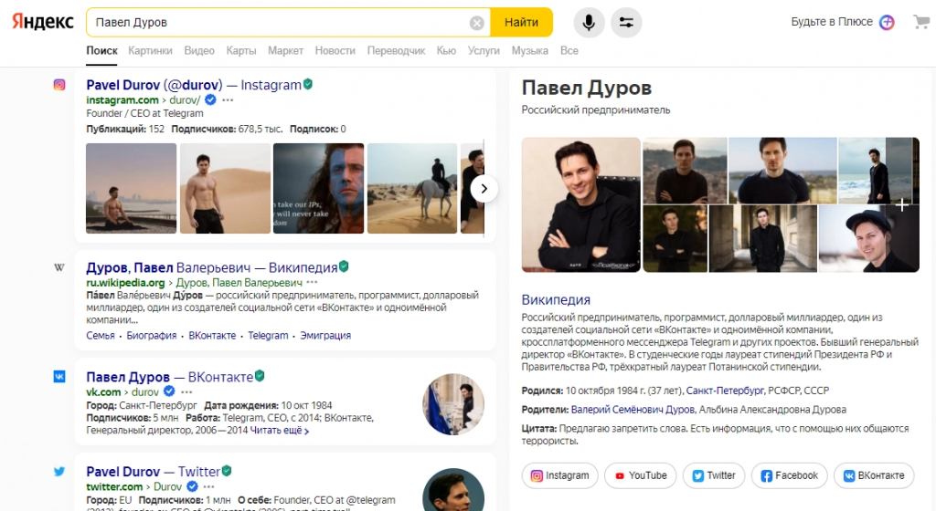936x511 pixels.
Task: Click the Plus subscription round icon
Action: [887, 23]
